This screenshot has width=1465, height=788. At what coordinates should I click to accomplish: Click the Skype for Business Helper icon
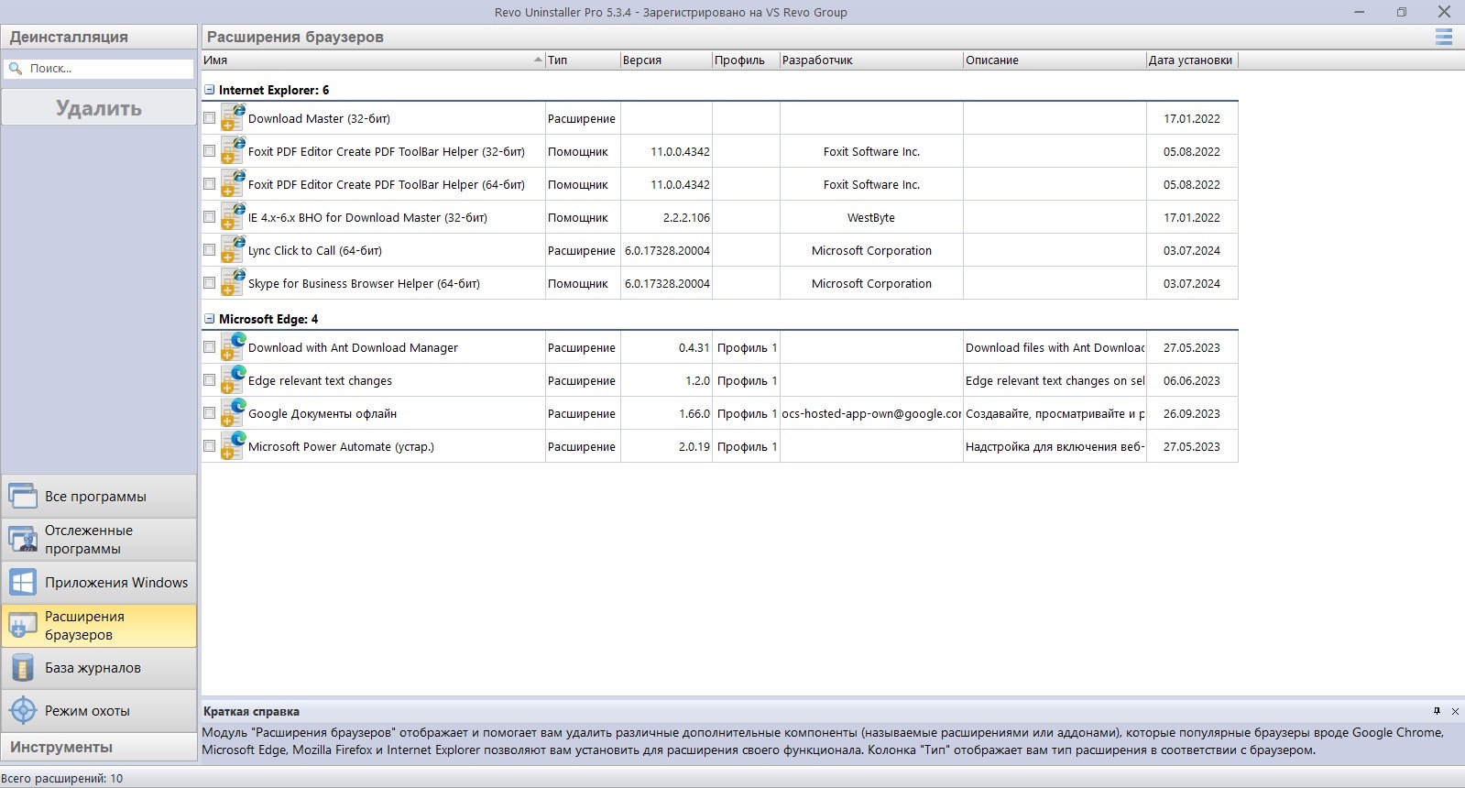pyautogui.click(x=233, y=283)
